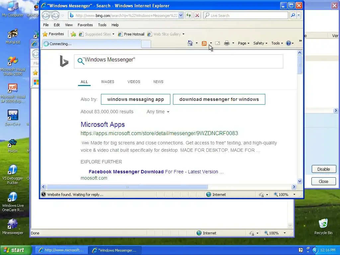The width and height of the screenshot is (340, 255).
Task: Open the Suggested Sites dropdown
Action: click(114, 34)
